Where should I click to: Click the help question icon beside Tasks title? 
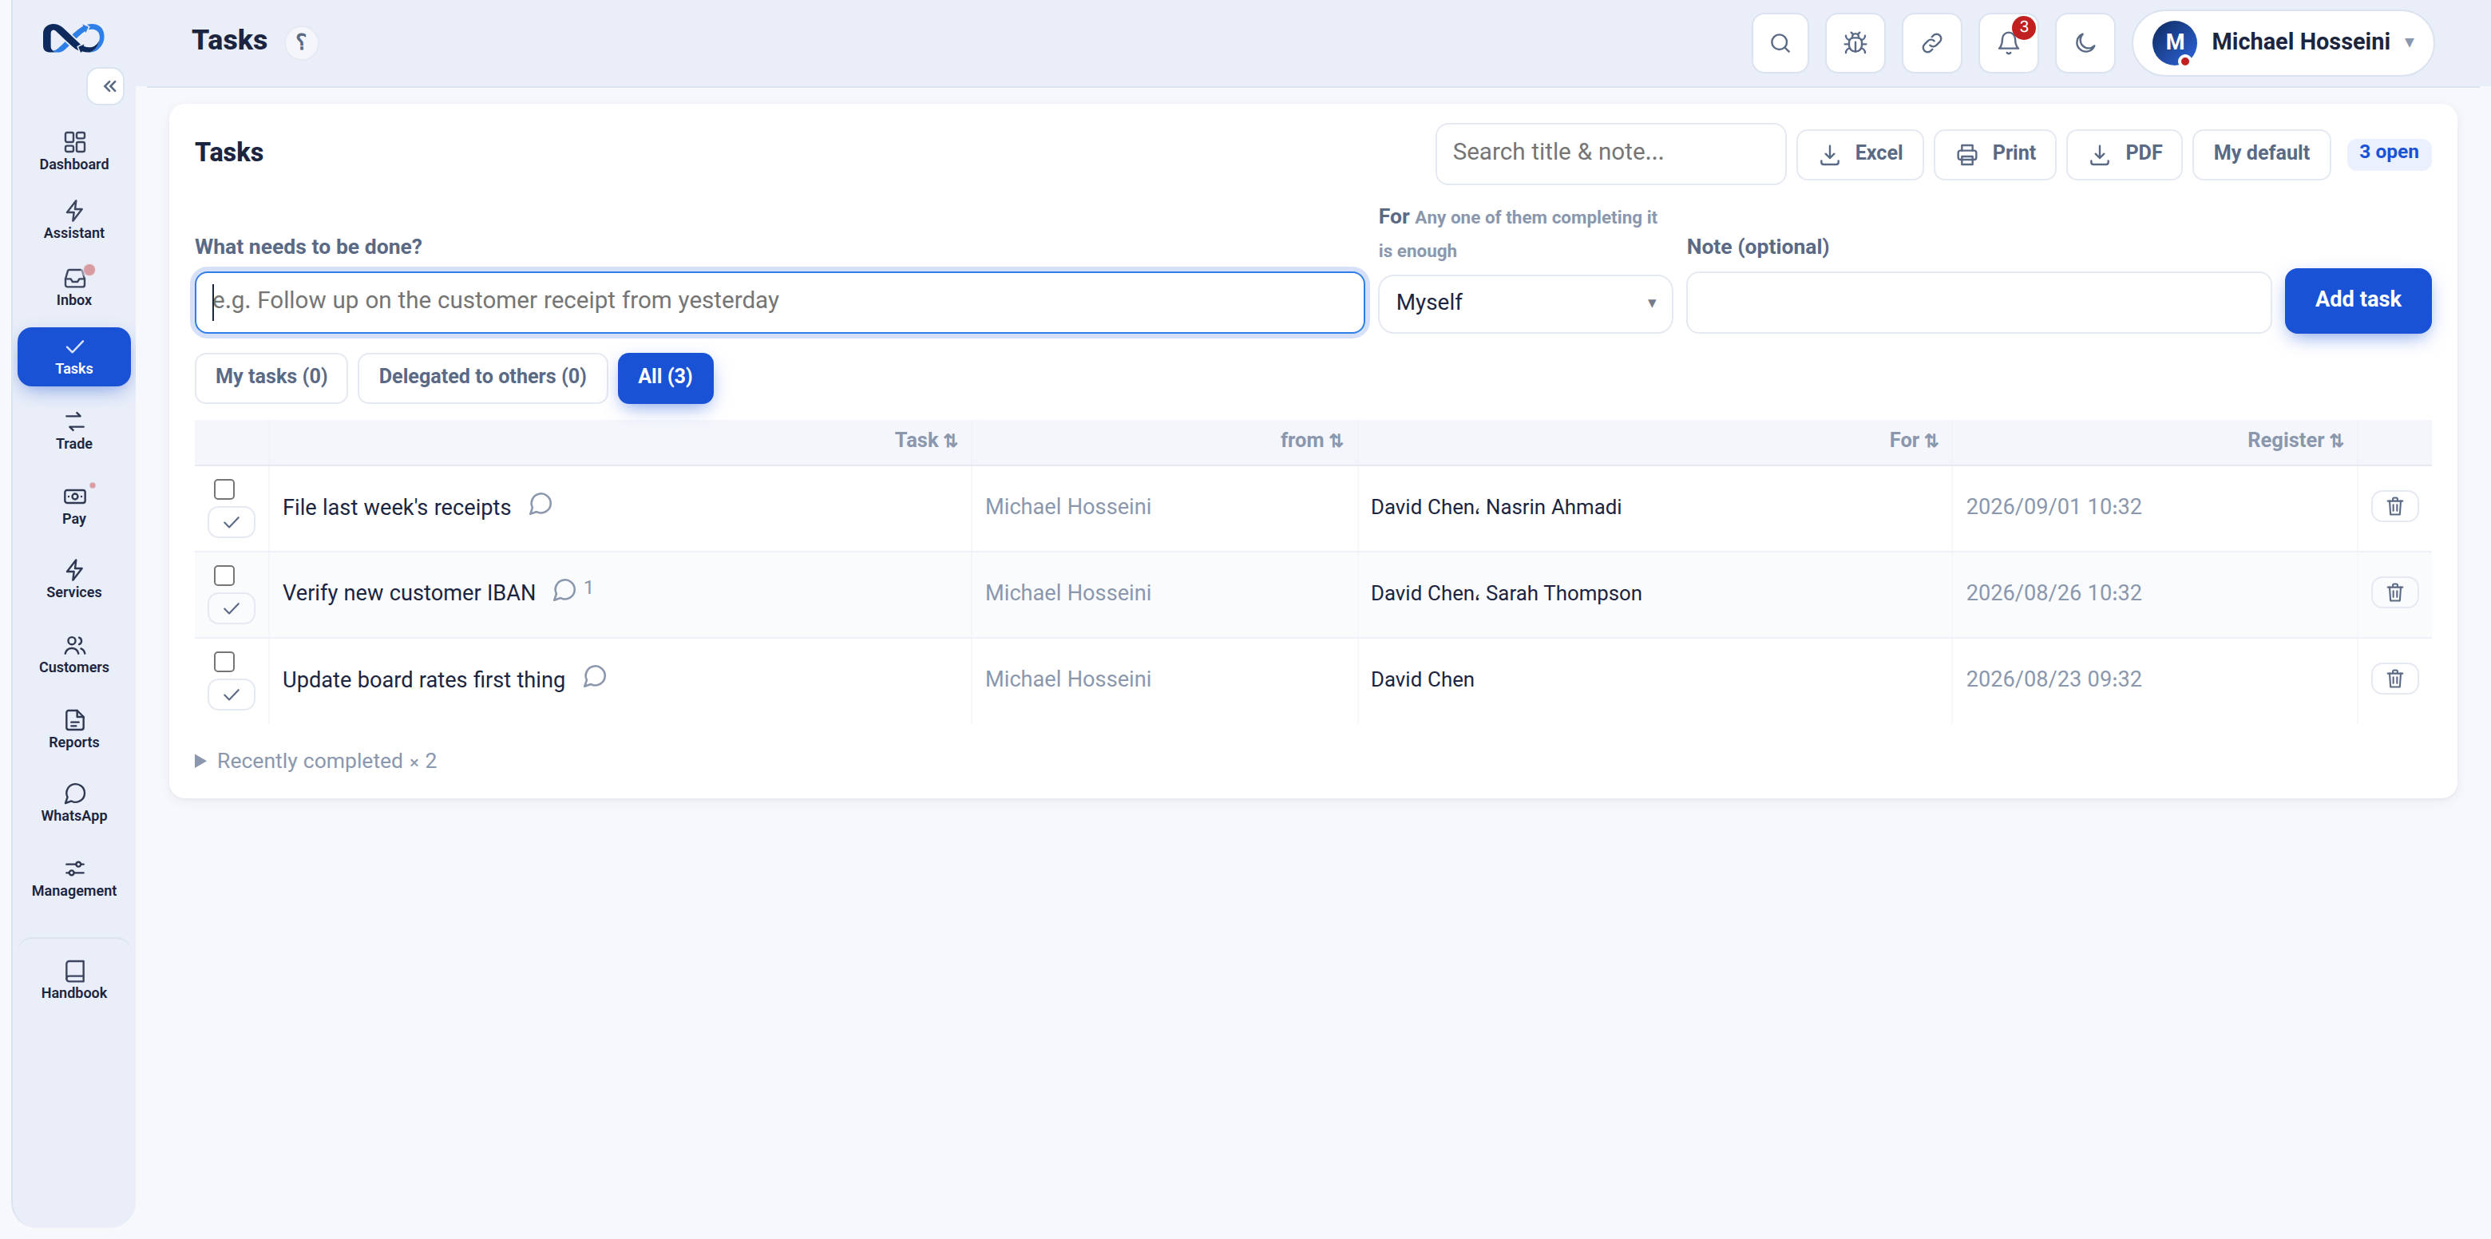[x=302, y=42]
